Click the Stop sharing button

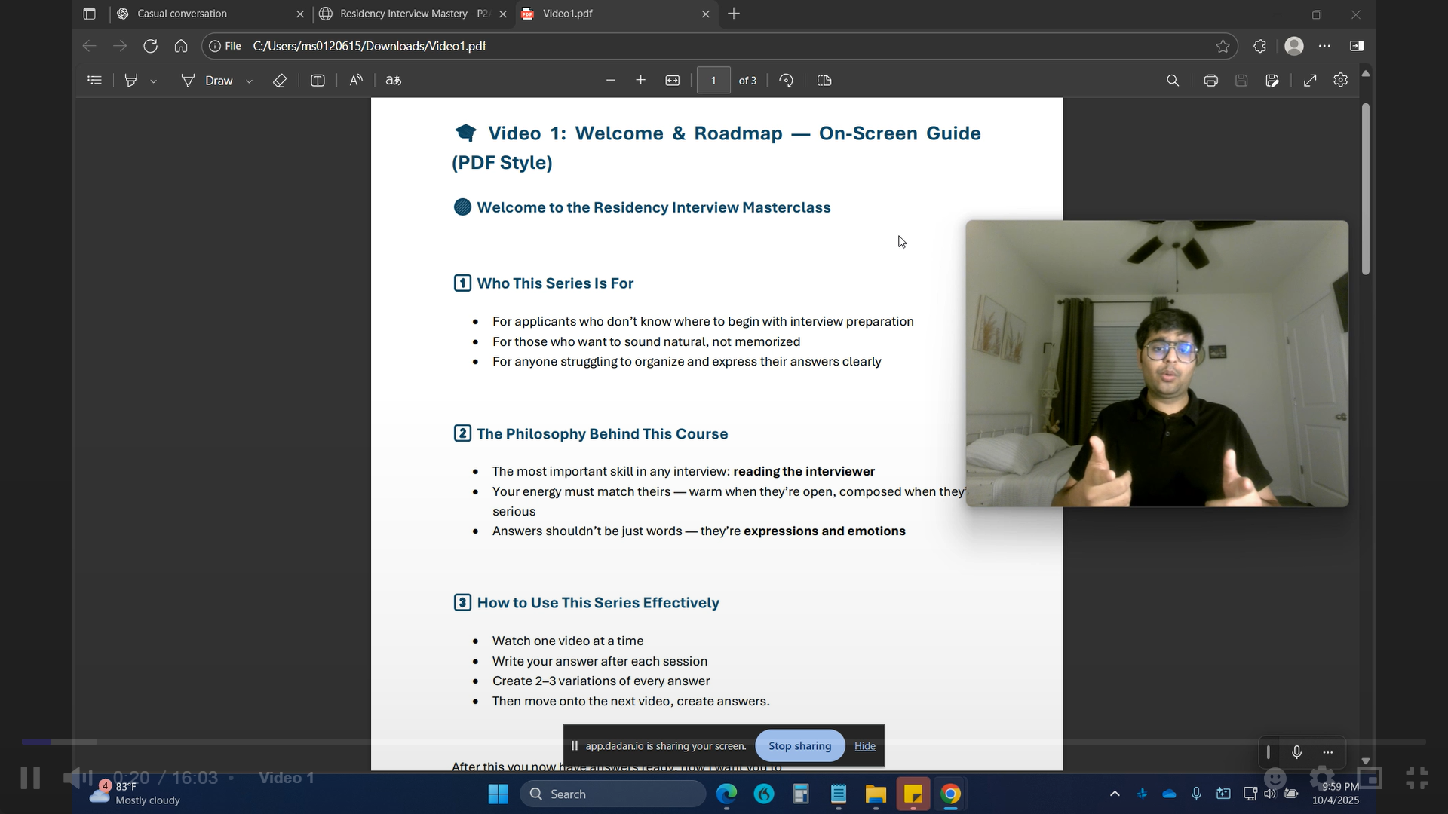click(799, 746)
